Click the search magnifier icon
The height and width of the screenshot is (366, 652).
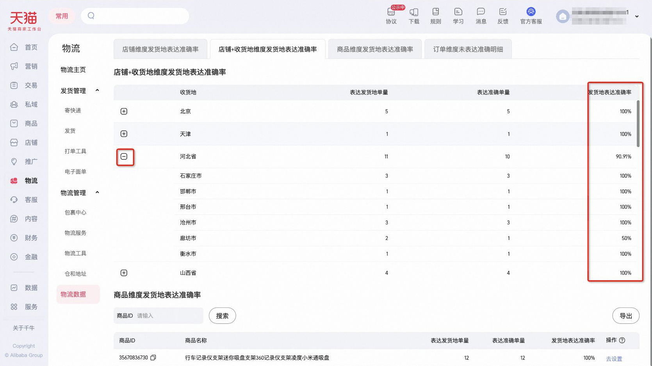point(91,16)
